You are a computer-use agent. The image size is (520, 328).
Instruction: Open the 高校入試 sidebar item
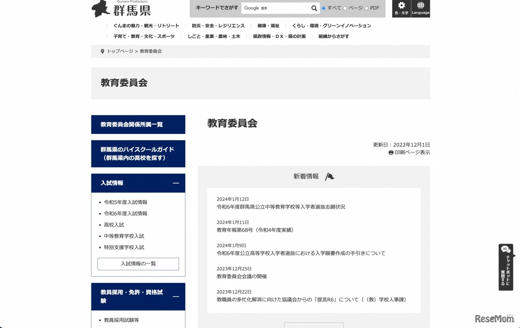(114, 224)
